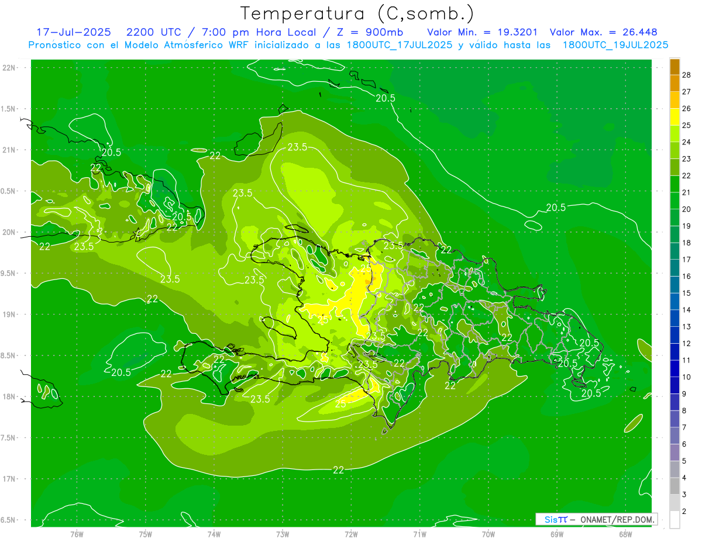
Task: Click the '22N' latitude axis label
Action: (x=9, y=67)
